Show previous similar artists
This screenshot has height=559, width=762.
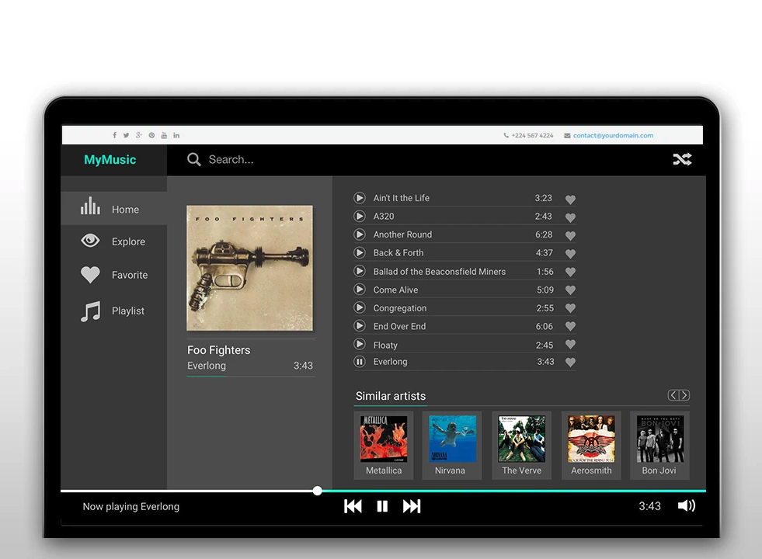pyautogui.click(x=673, y=395)
